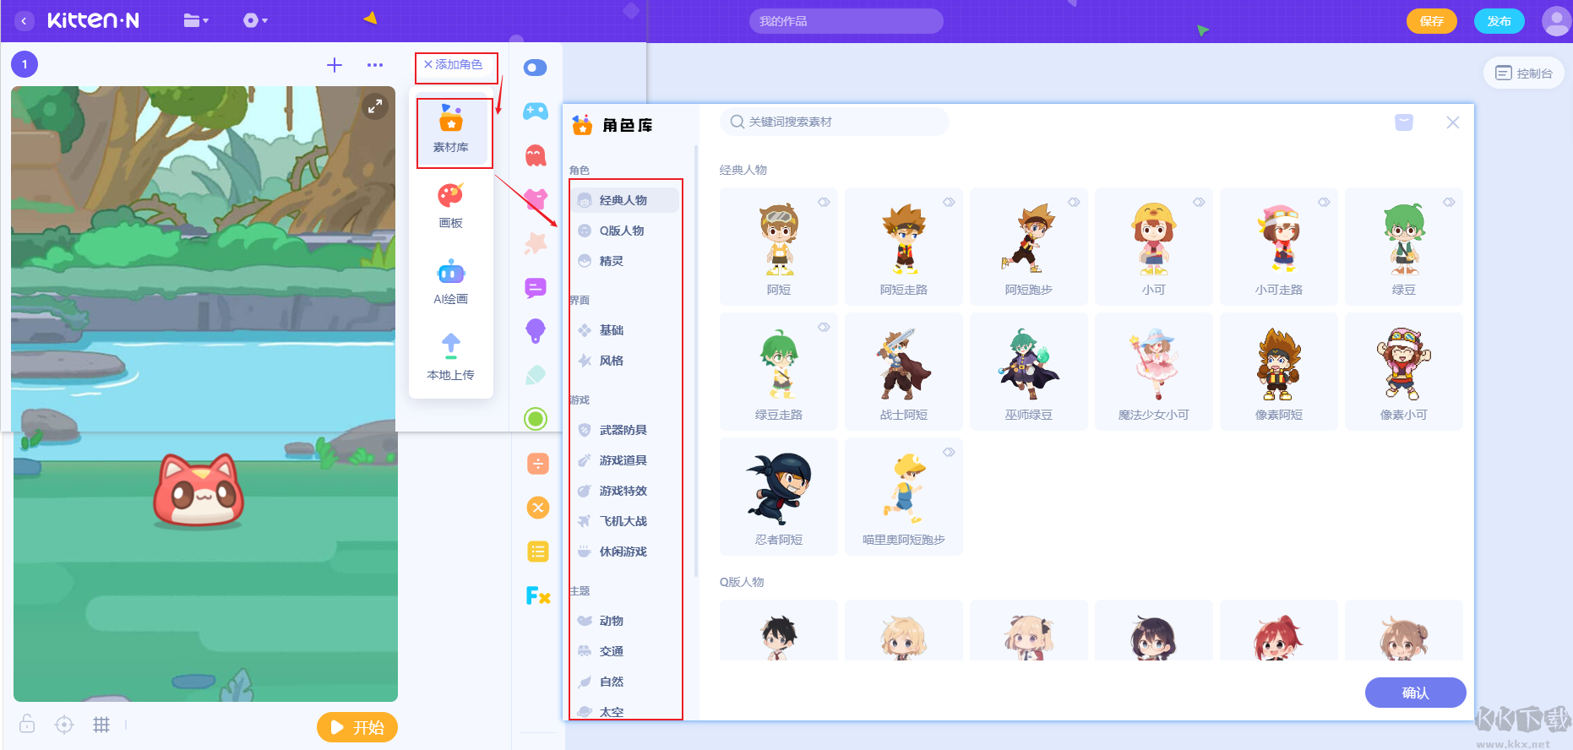Screen dimensions: 1573x750
Task: Select the yellow list block category icon
Action: coord(538,552)
